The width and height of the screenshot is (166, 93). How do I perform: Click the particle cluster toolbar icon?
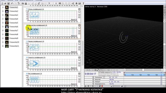(x=60, y=3)
